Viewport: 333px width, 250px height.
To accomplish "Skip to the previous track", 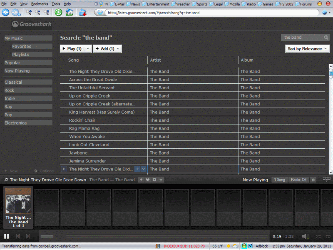I will pos(18,236).
